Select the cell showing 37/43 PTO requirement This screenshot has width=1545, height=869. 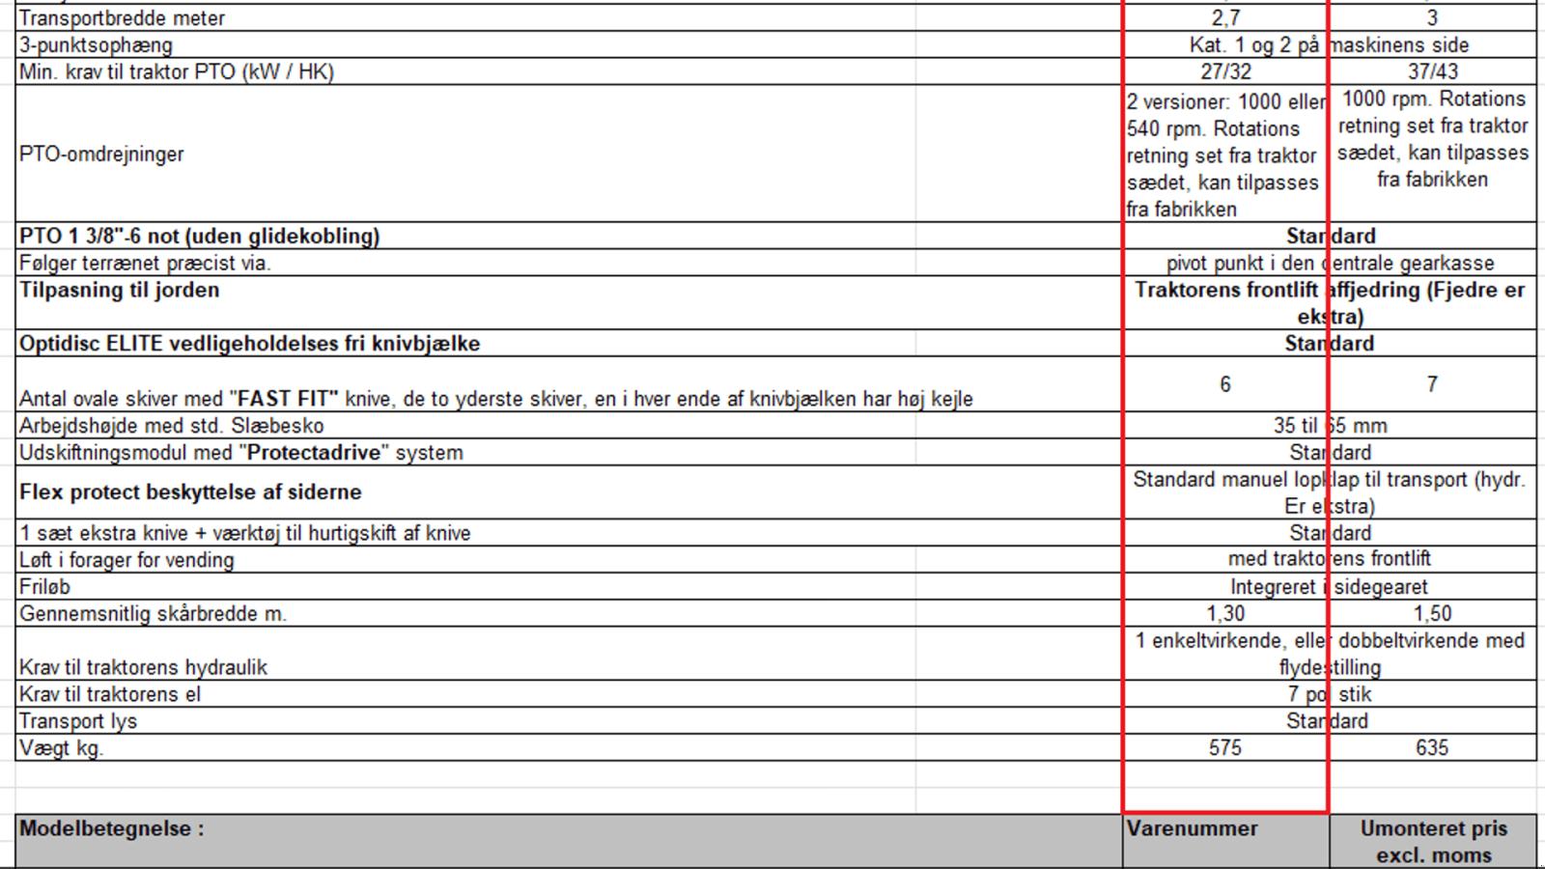[1432, 72]
